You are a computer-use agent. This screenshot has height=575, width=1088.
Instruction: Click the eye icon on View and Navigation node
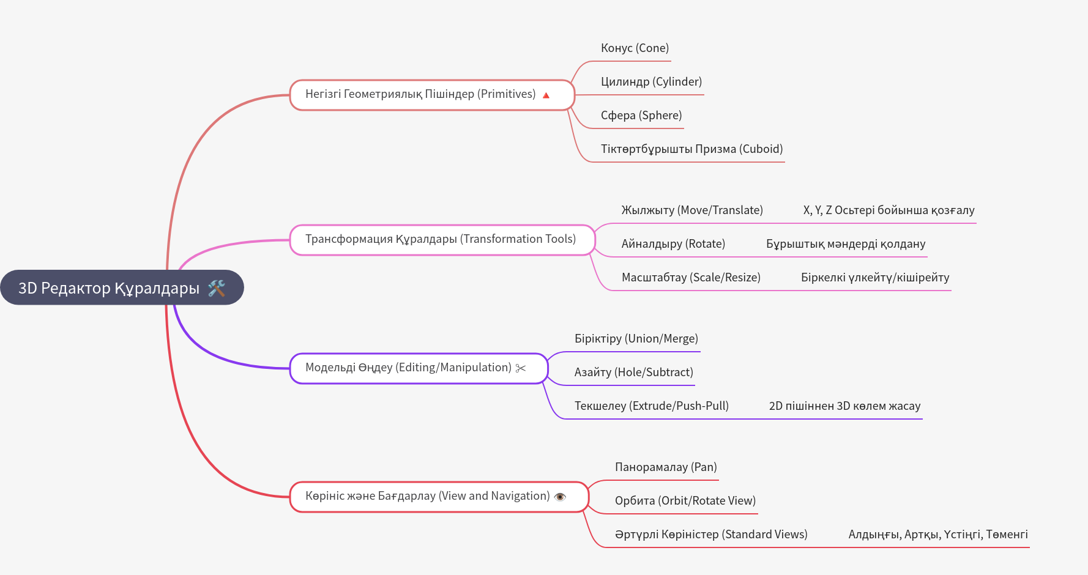click(x=560, y=497)
